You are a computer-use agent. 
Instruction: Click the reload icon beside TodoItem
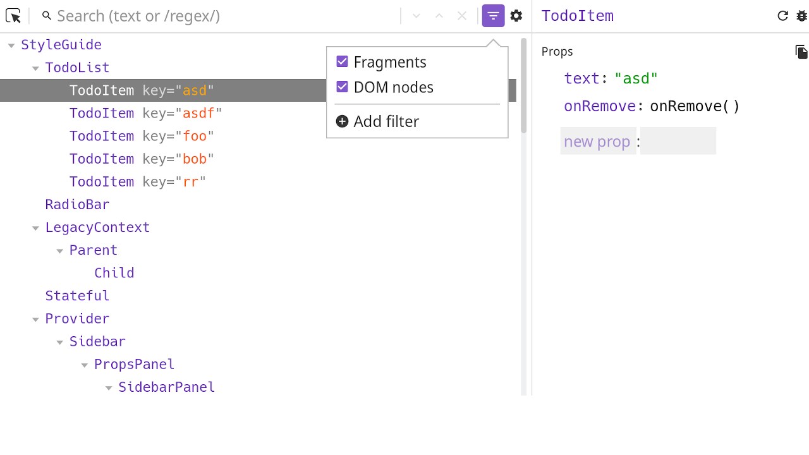click(782, 16)
